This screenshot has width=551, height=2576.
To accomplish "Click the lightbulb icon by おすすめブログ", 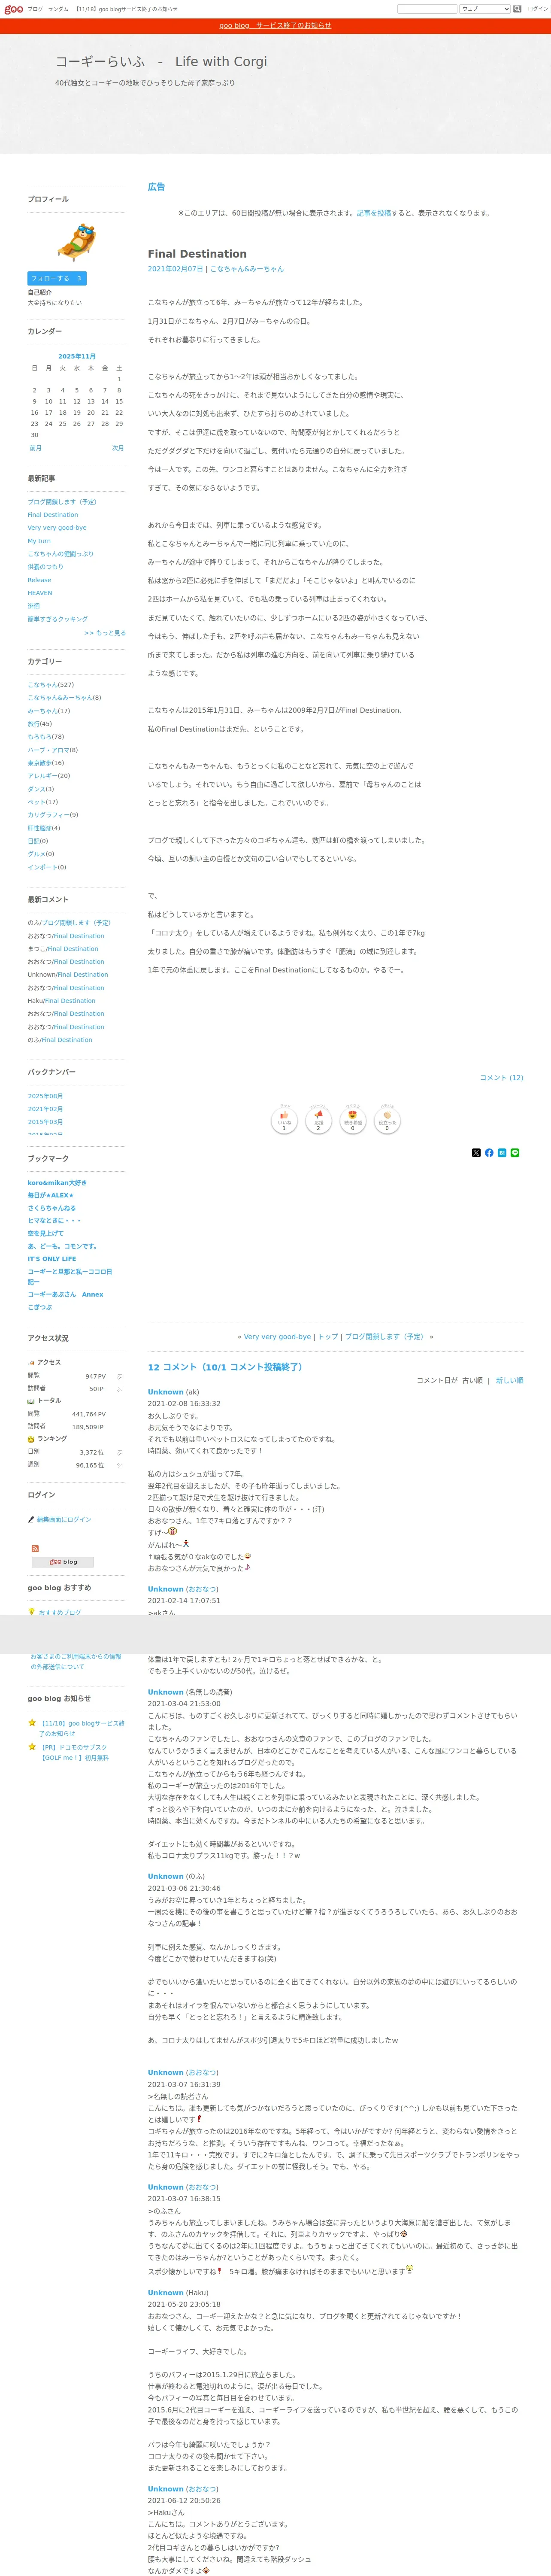I will [32, 1612].
